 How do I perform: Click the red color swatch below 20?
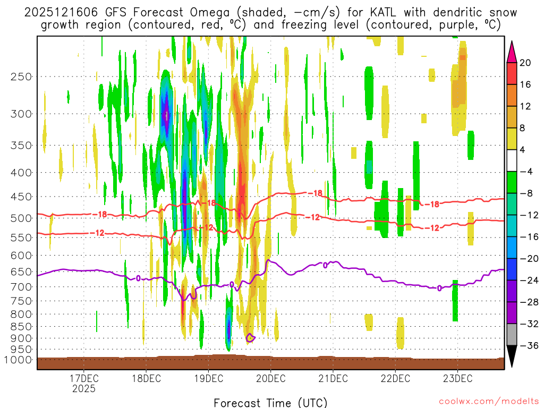click(512, 73)
